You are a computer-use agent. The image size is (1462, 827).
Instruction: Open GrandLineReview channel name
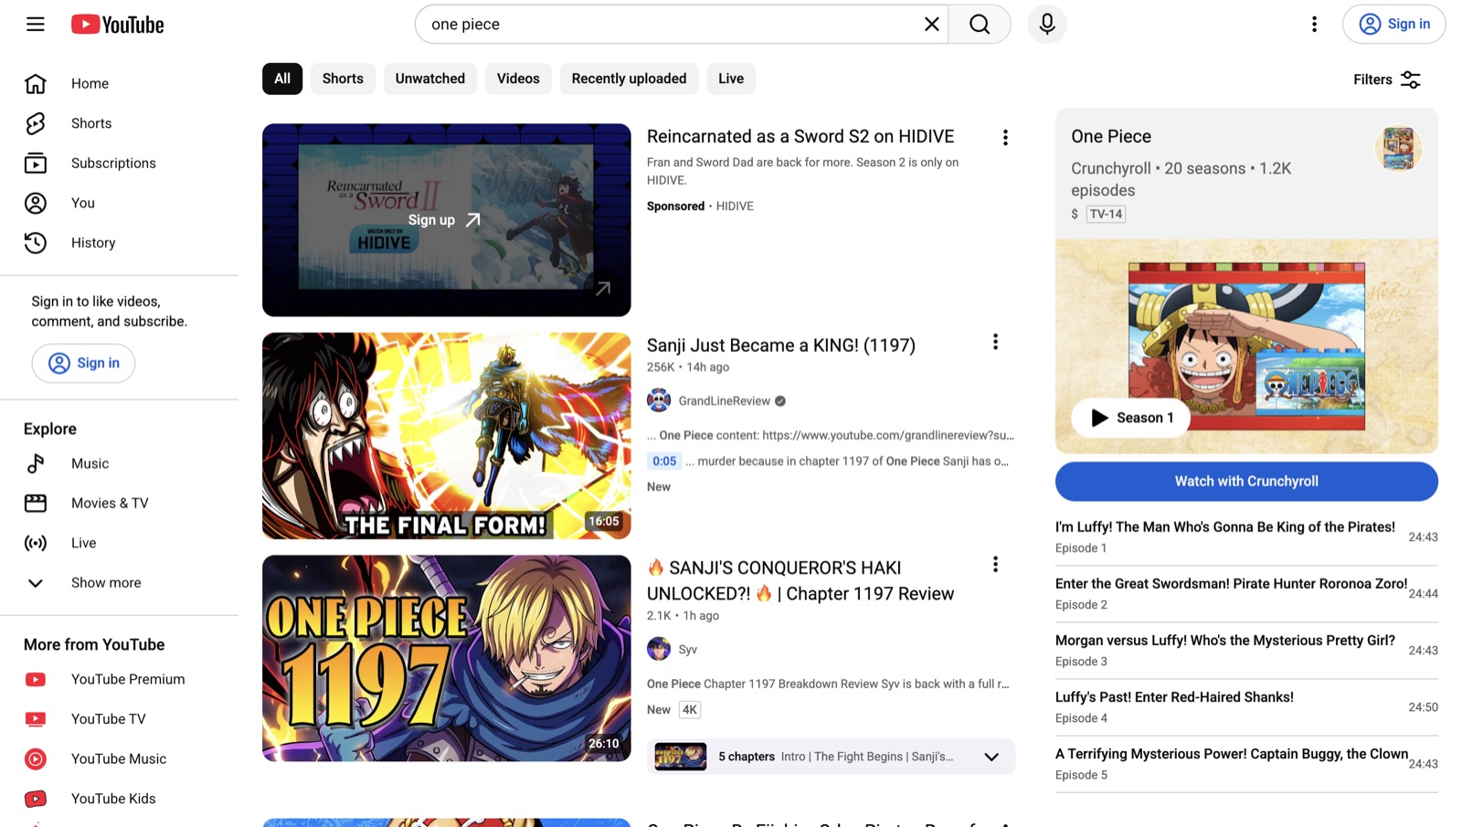pyautogui.click(x=724, y=401)
